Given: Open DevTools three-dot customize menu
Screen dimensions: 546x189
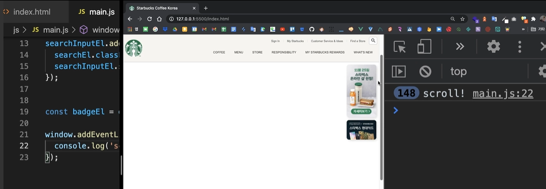Looking at the screenshot, I should 520,47.
